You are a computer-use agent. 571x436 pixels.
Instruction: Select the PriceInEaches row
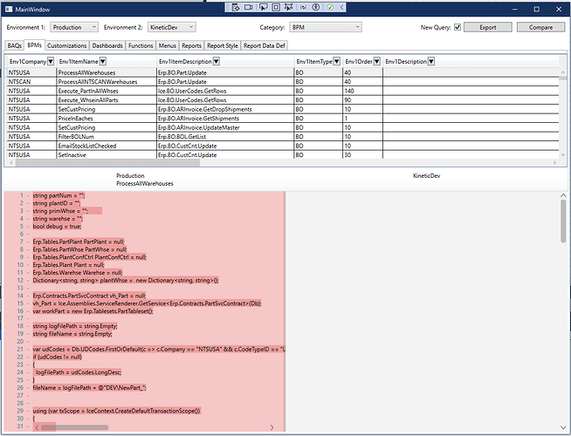(x=283, y=119)
